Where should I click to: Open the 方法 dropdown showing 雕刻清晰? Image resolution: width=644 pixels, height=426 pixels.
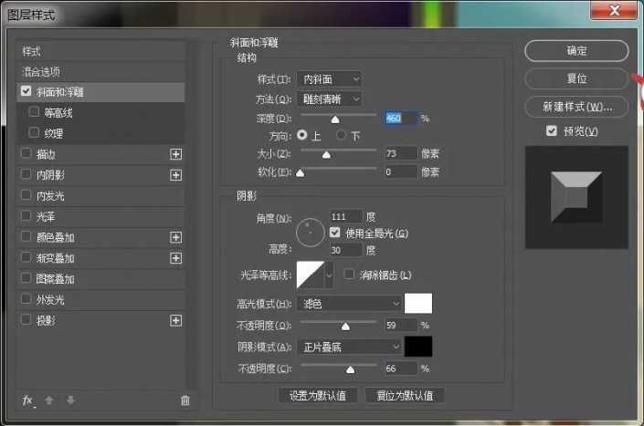(329, 99)
